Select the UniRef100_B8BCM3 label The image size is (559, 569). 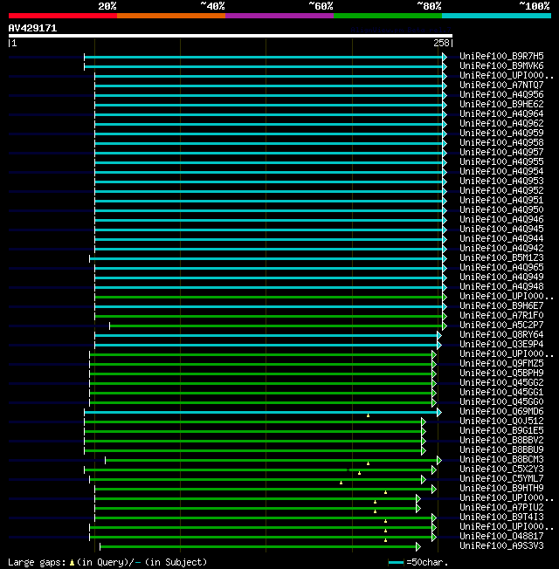tap(501, 460)
